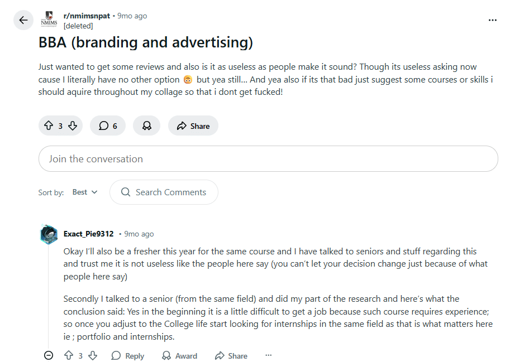Give an award to the post

147,126
